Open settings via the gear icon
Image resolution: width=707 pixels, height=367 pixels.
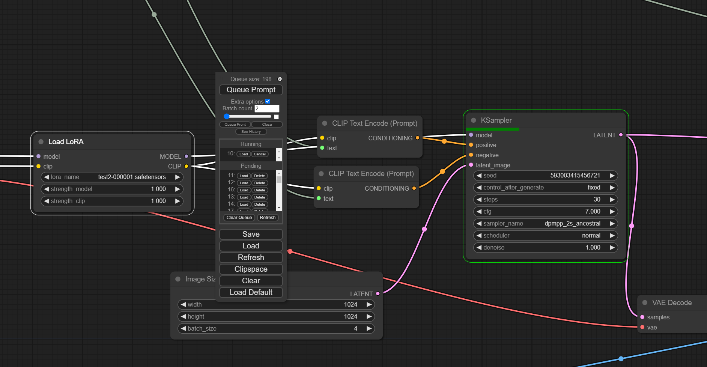[280, 79]
